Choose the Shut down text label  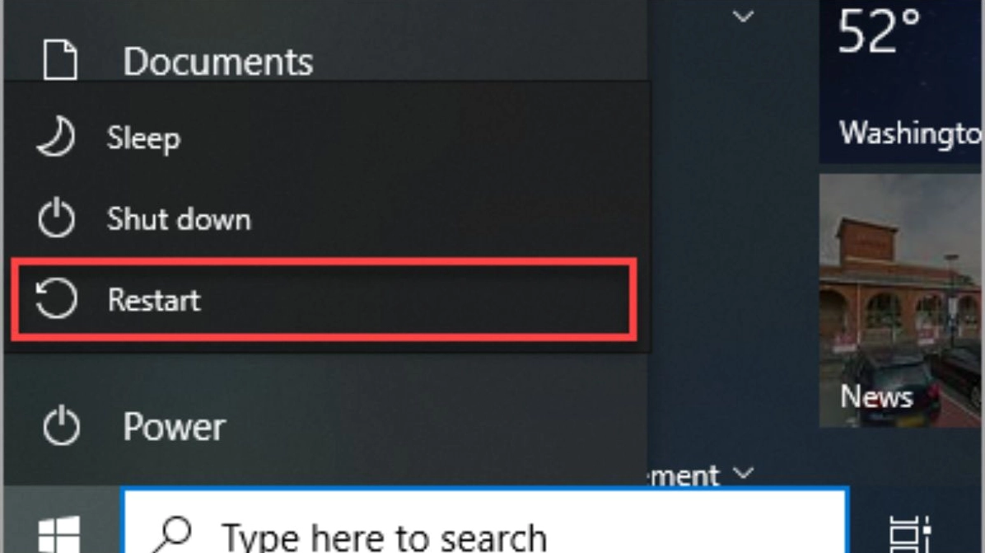[x=179, y=218]
